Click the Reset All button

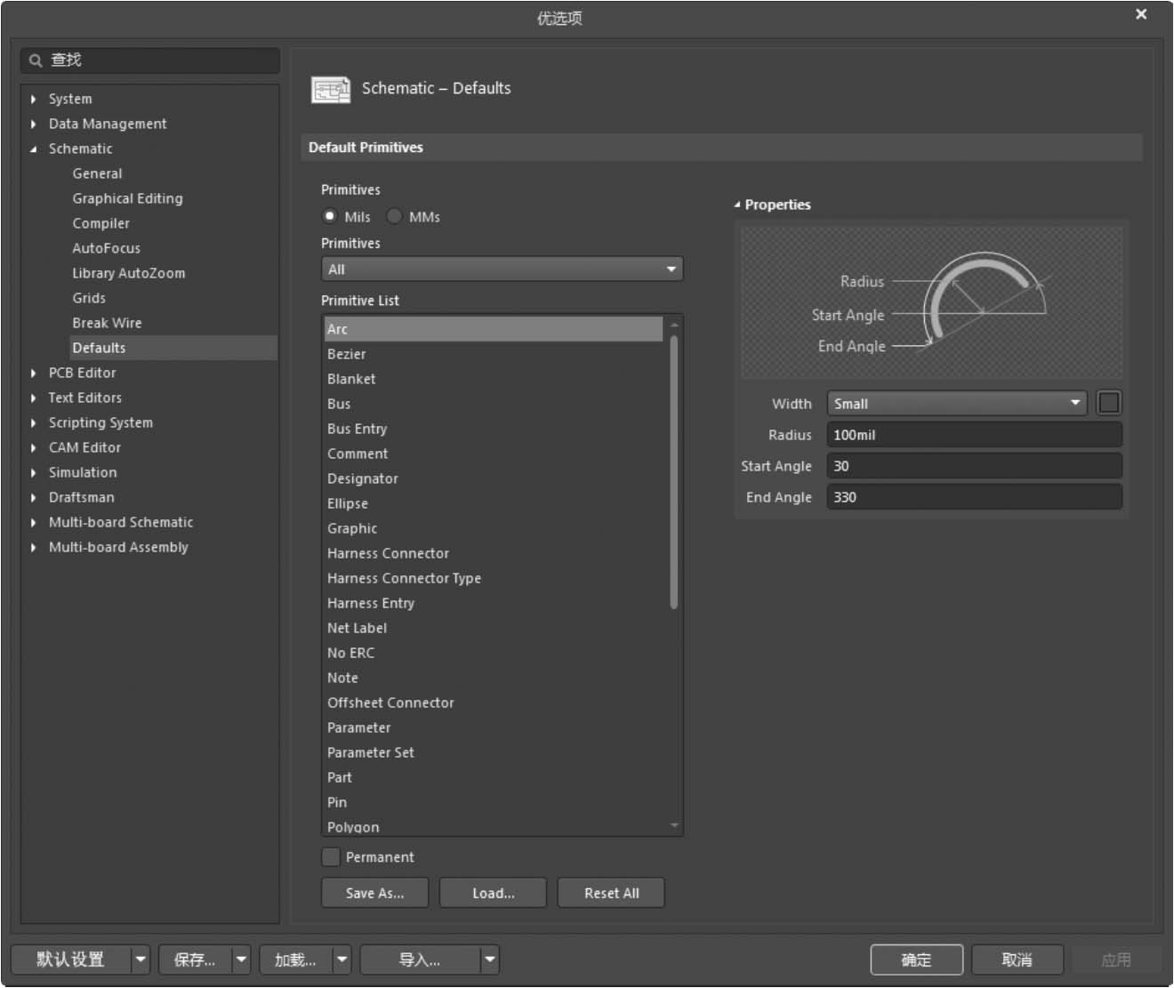pyautogui.click(x=611, y=893)
